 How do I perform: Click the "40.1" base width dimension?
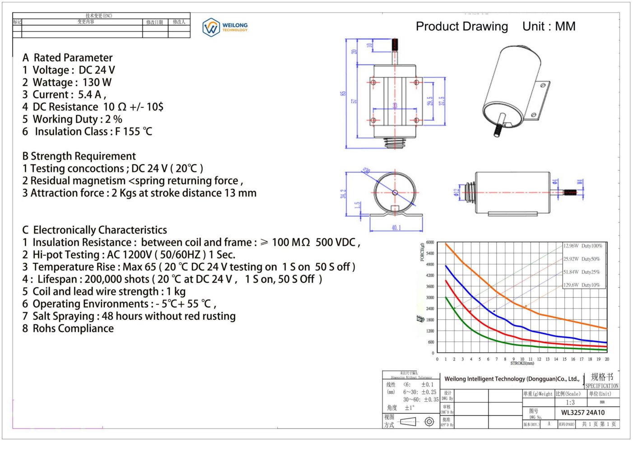(x=396, y=228)
